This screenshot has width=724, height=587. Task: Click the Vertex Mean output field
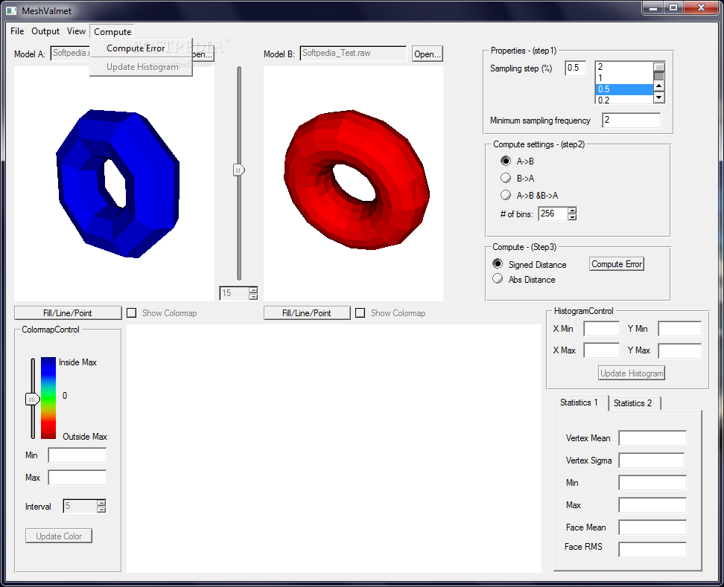point(652,438)
